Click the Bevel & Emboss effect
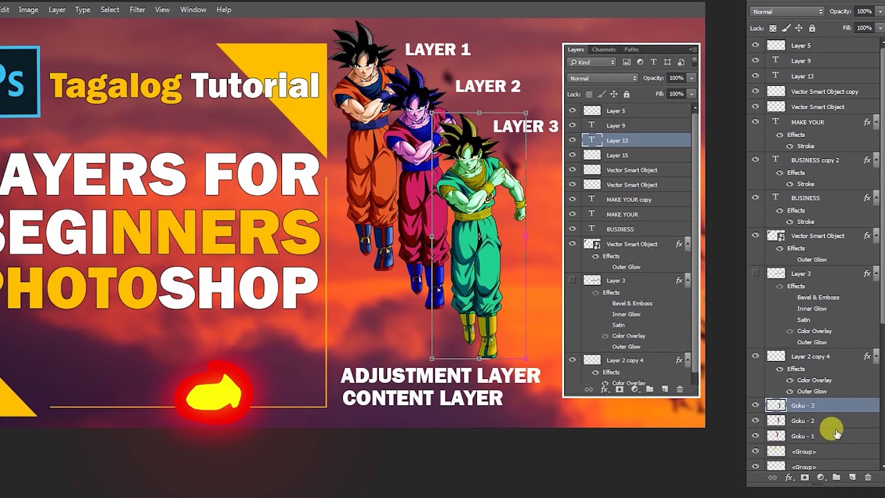This screenshot has height=498, width=885. click(x=818, y=297)
